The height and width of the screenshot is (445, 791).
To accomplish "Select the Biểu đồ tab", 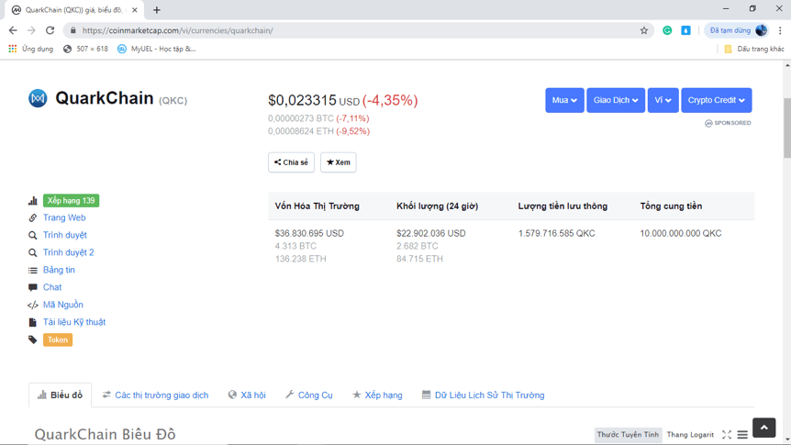I will coord(60,395).
